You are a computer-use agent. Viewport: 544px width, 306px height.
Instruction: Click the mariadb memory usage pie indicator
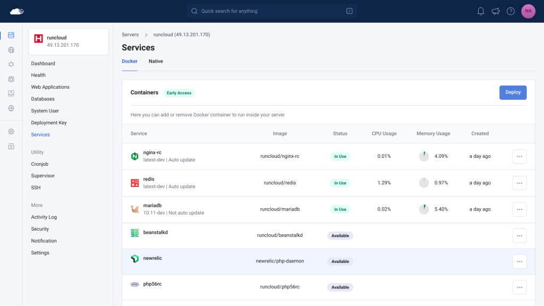423,209
